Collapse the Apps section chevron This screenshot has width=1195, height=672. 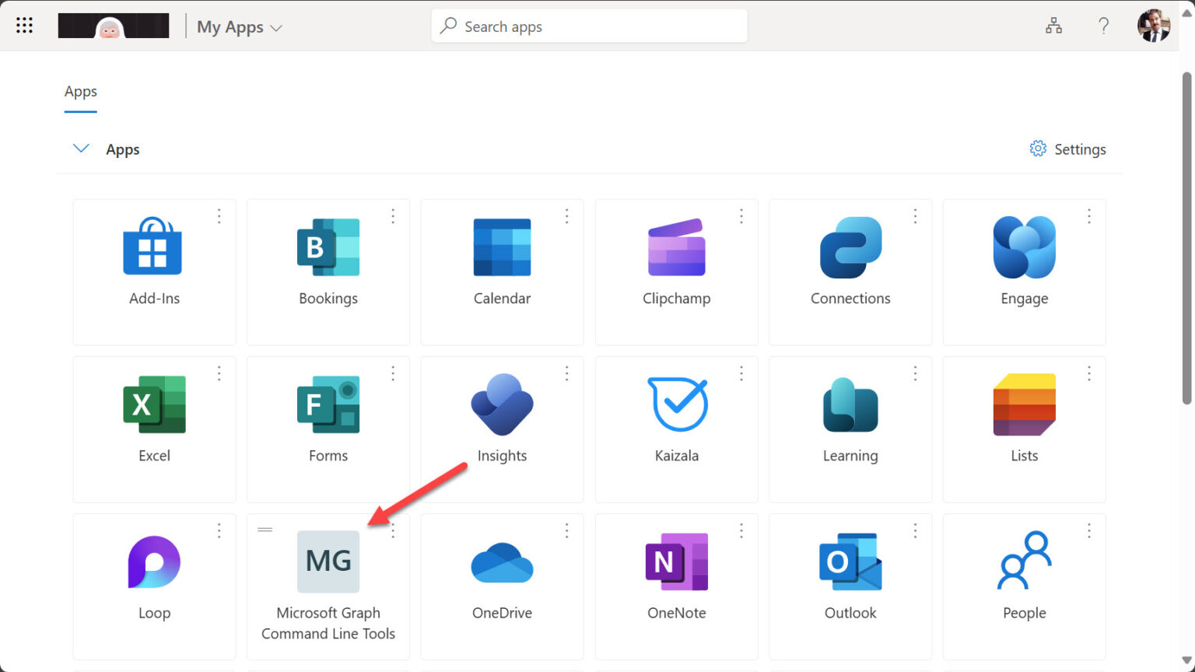point(81,149)
